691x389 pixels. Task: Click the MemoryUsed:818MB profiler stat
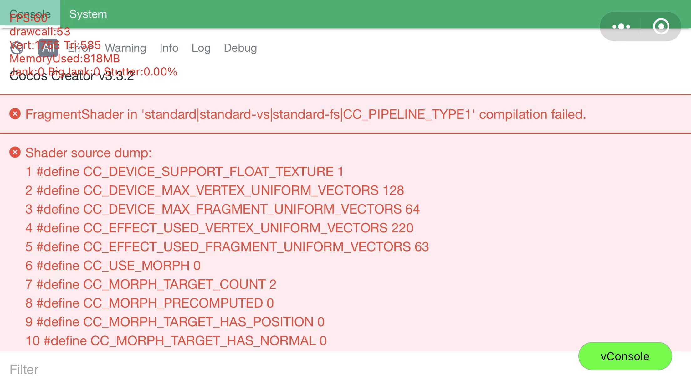tap(65, 59)
